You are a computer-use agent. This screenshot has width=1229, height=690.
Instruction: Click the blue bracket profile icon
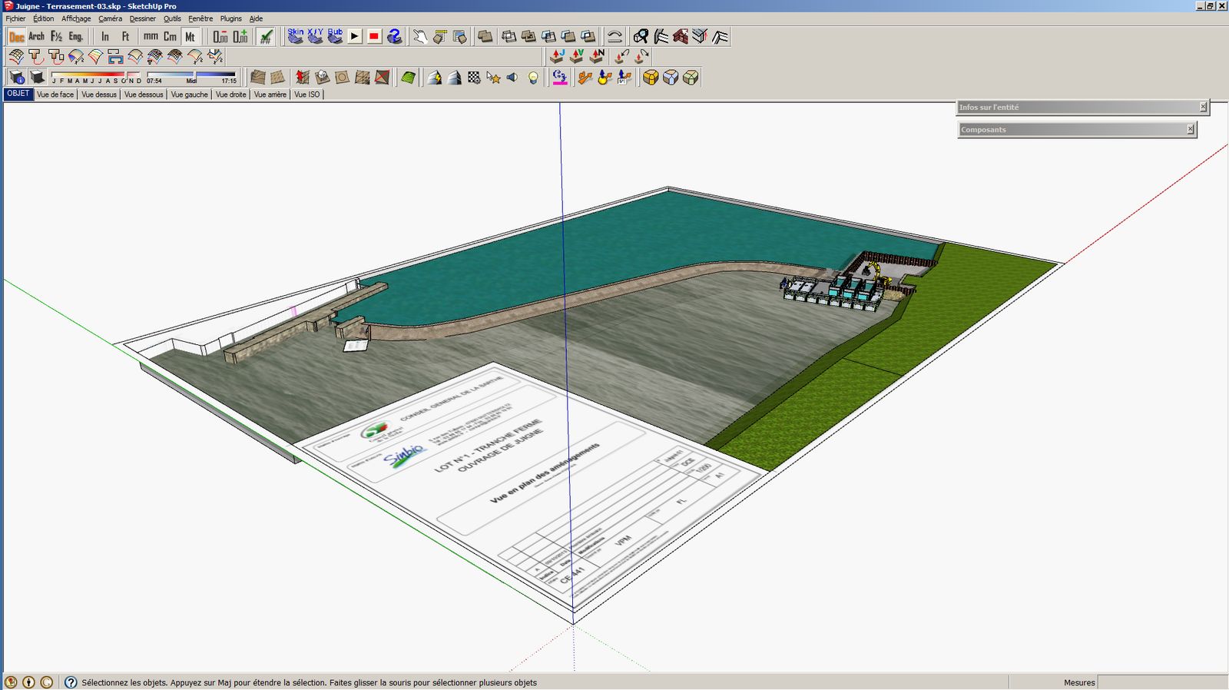[115, 56]
